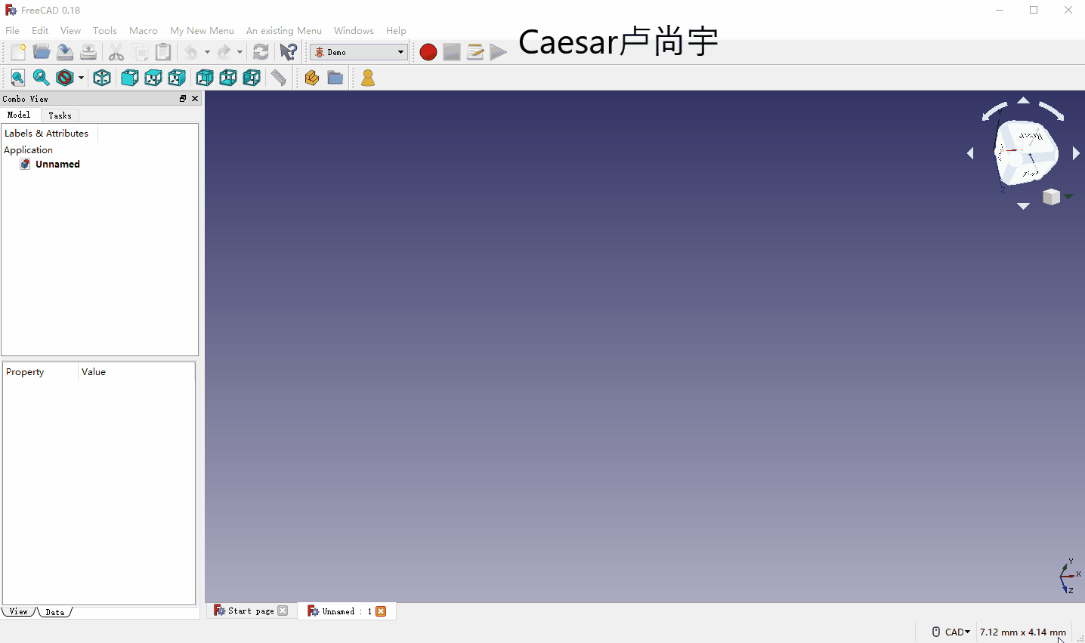Click the Stop macro recording square icon
1085x643 pixels.
[x=452, y=52]
